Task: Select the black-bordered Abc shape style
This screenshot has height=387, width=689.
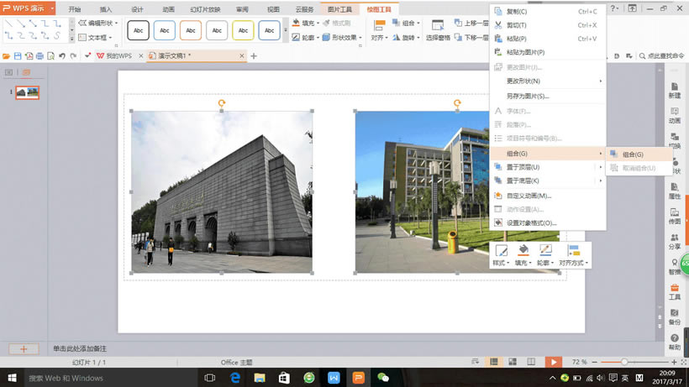Action: tap(138, 30)
